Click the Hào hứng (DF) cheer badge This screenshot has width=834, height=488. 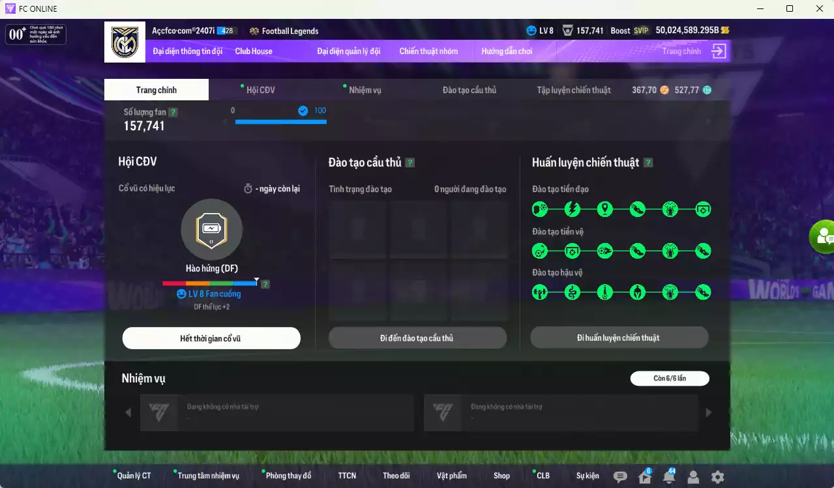click(212, 229)
